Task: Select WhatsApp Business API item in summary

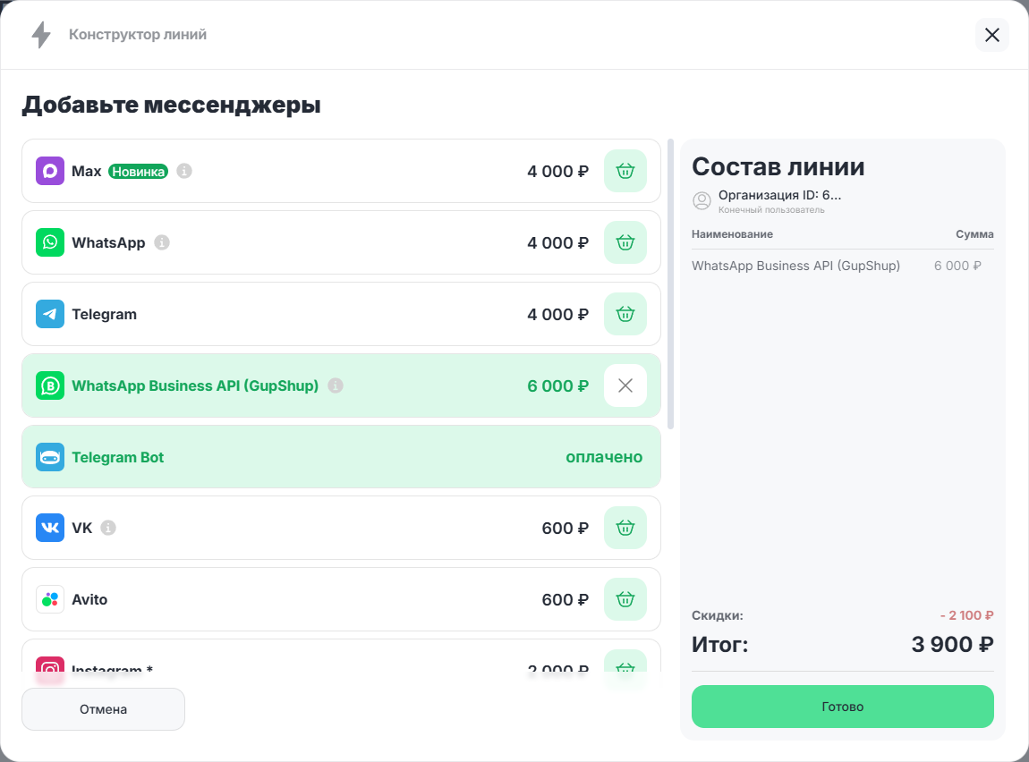Action: coord(795,266)
